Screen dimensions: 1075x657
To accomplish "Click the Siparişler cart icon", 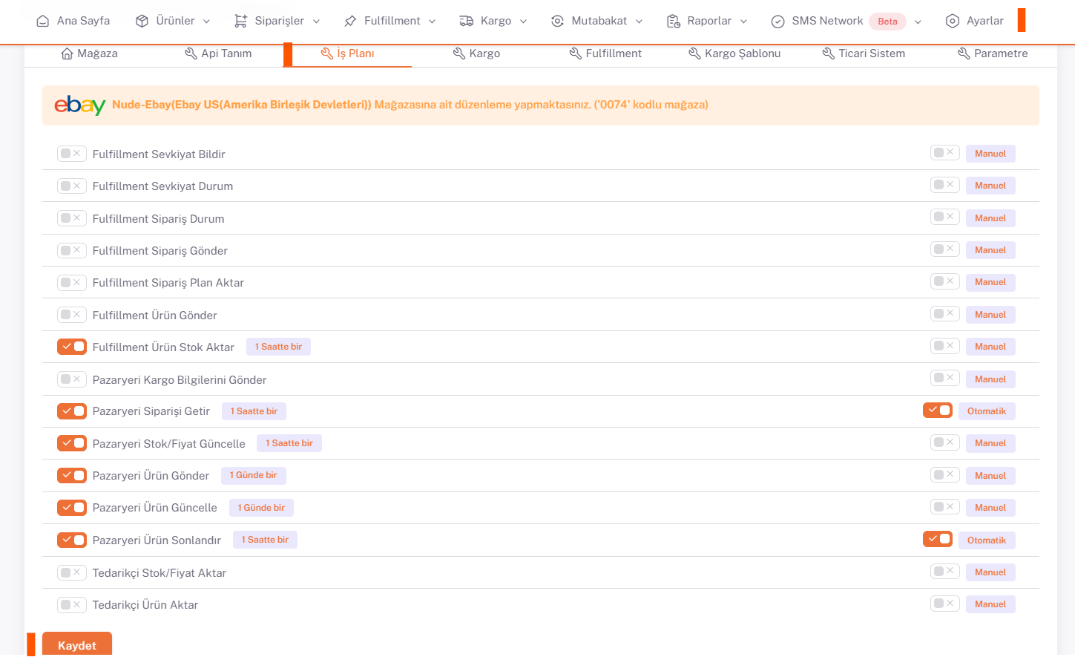I will (x=240, y=21).
